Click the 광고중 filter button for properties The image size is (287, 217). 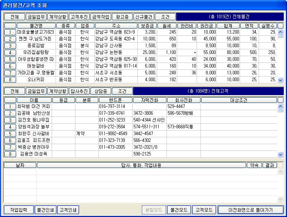point(122,17)
